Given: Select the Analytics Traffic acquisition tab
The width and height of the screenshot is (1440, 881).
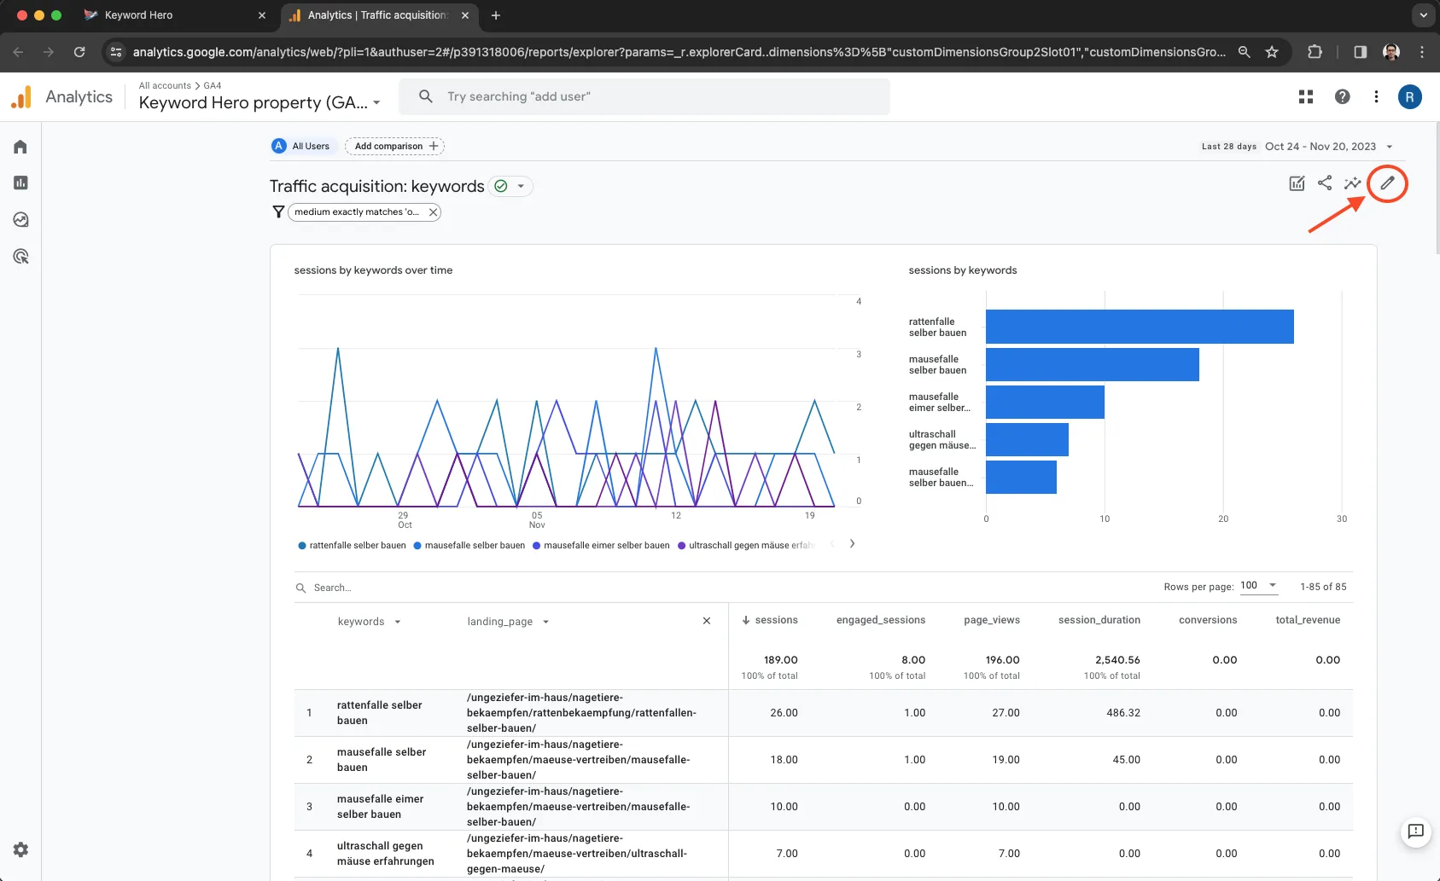Looking at the screenshot, I should 379,15.
